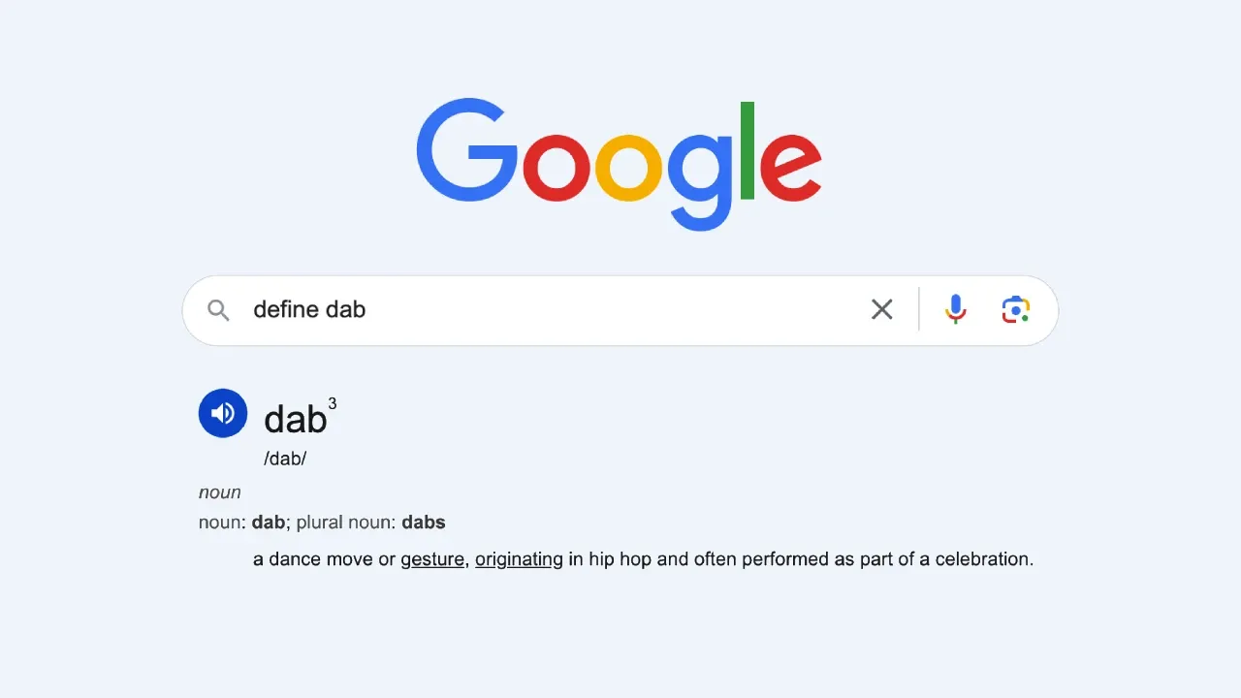Clear the search query with the X
This screenshot has height=698, width=1241.
coord(881,309)
